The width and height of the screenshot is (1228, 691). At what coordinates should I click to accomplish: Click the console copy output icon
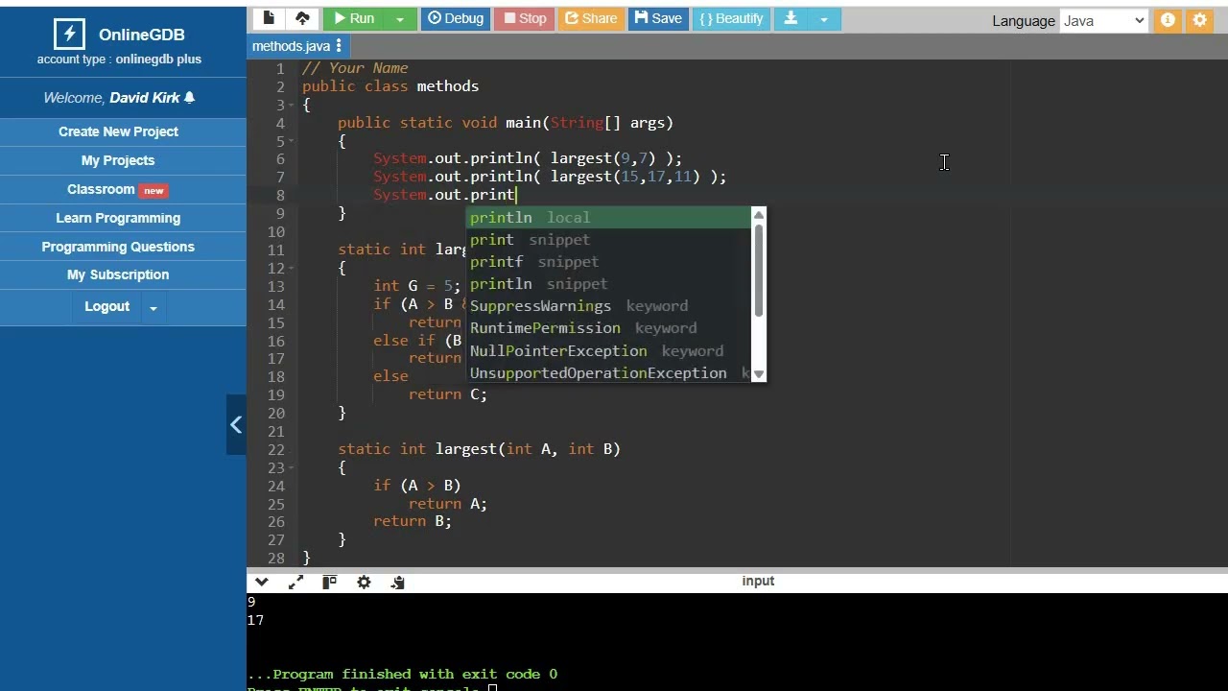pos(398,582)
